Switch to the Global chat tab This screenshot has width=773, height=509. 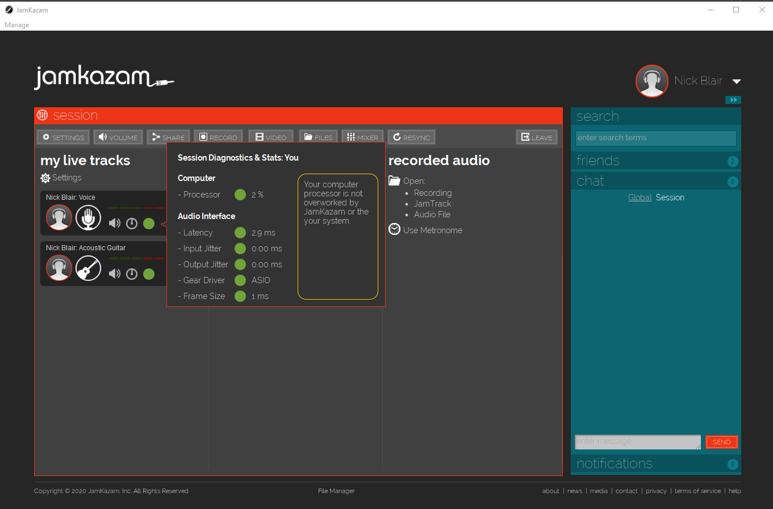pyautogui.click(x=640, y=197)
